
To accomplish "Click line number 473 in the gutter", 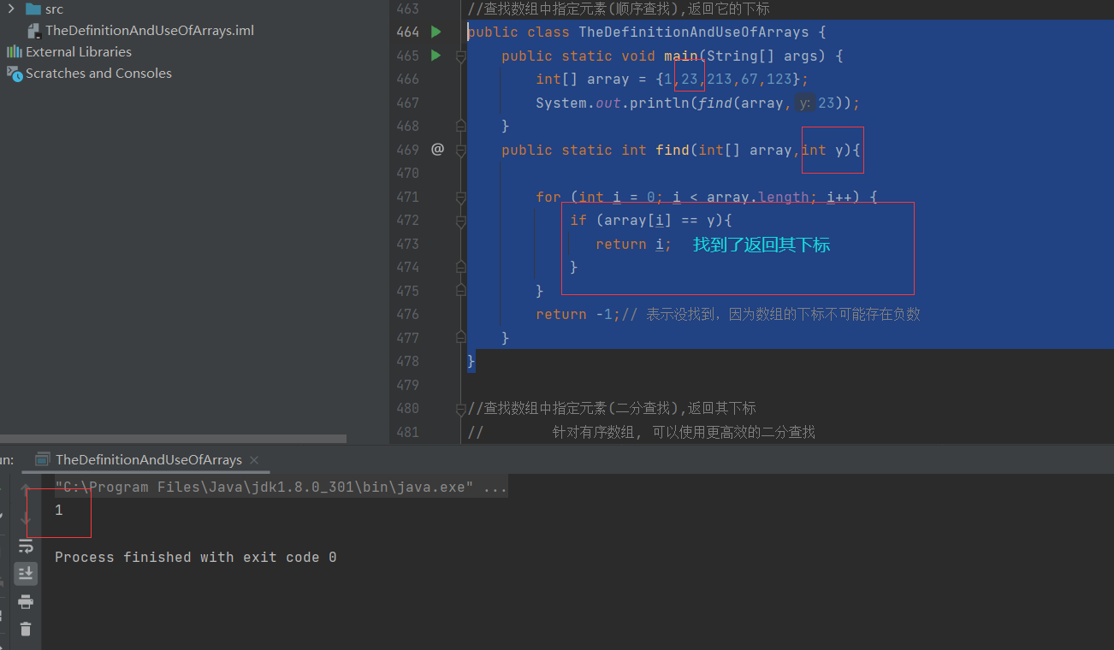I will point(408,244).
